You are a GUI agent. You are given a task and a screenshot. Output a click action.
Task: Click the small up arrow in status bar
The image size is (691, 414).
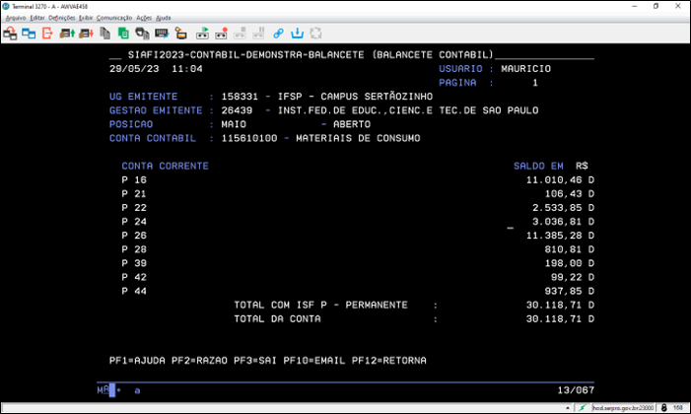click(x=568, y=408)
